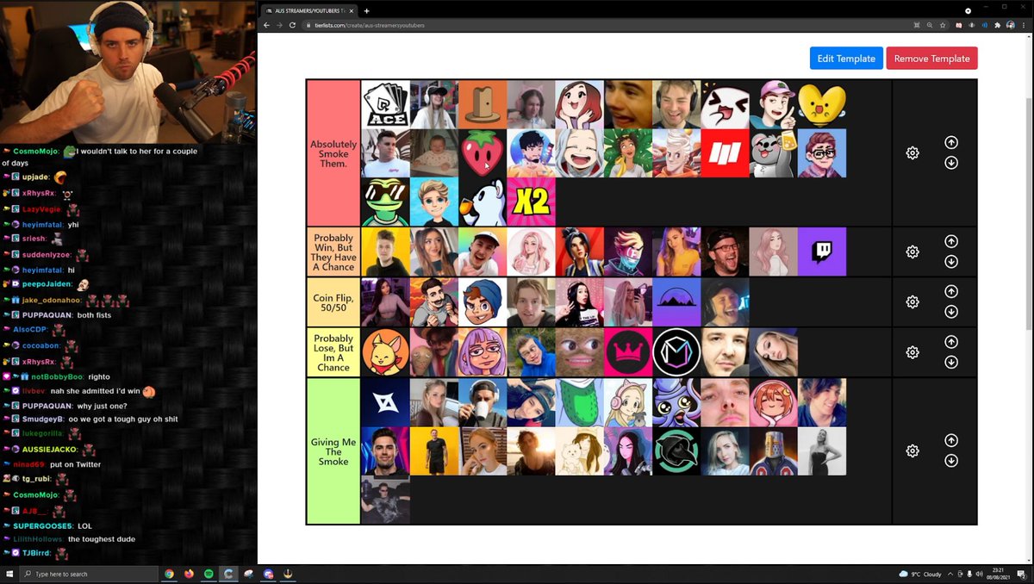Open the volume control in system tray
The height and width of the screenshot is (584, 1034).
(x=978, y=574)
